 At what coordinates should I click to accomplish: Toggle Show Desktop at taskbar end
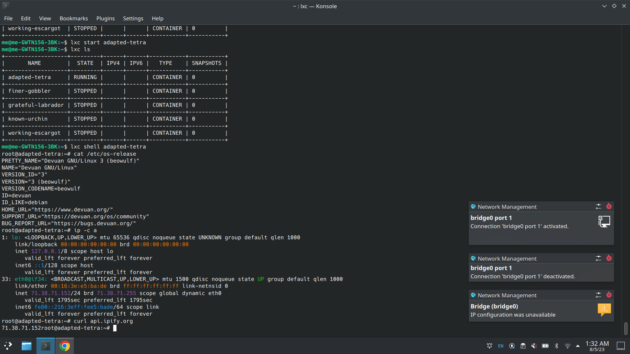pos(620,346)
